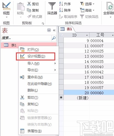Viewport: 114px width, 136px height.
Task: Click cell 000042 in 工号 column
Action: click(x=102, y=72)
